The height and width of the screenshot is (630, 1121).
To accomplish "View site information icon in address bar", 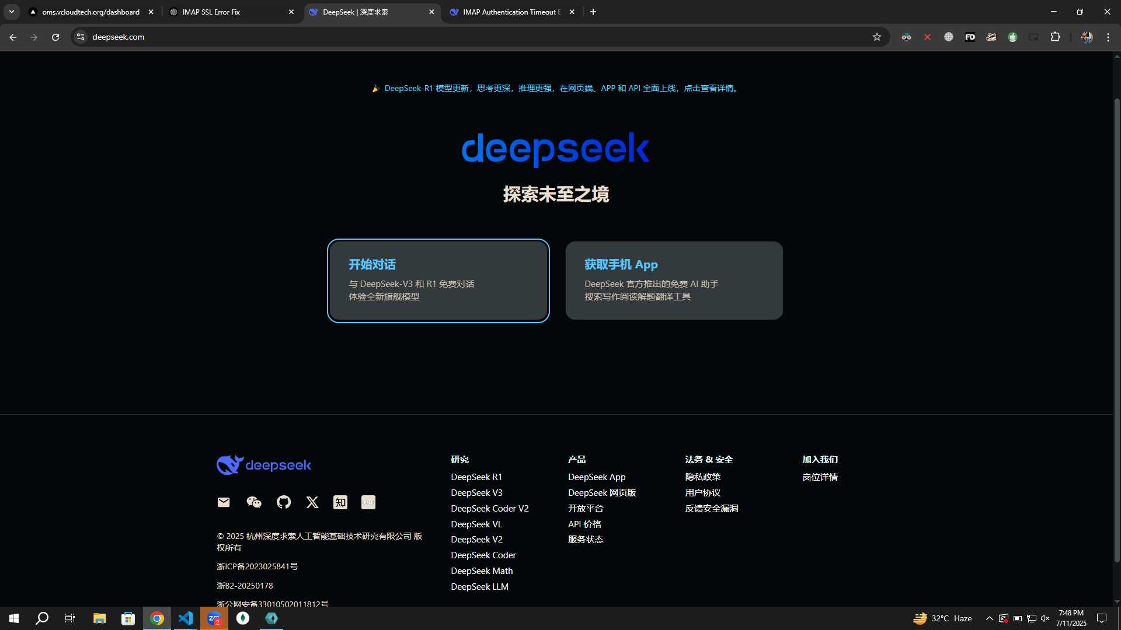I will click(81, 37).
